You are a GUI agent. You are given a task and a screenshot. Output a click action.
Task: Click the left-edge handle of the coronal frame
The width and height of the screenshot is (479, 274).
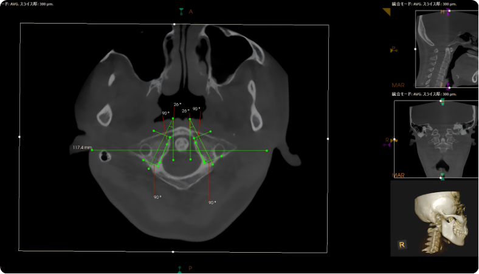(395, 139)
